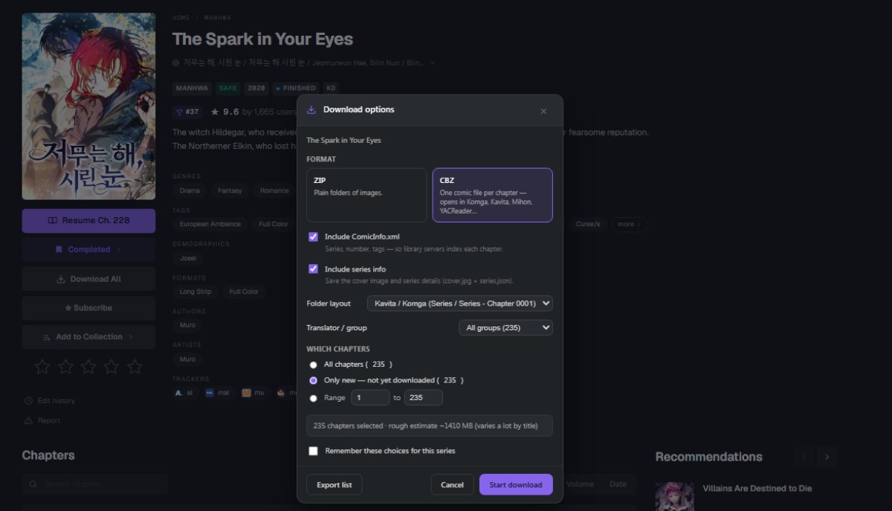Open the MyAnimeList tracker icon
This screenshot has height=511, width=892.
click(x=210, y=392)
